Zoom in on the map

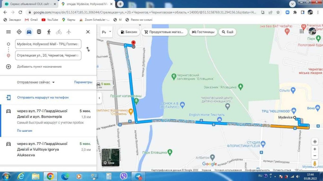point(315,149)
